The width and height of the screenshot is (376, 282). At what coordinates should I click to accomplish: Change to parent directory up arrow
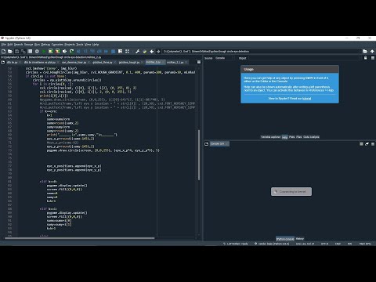point(372,52)
